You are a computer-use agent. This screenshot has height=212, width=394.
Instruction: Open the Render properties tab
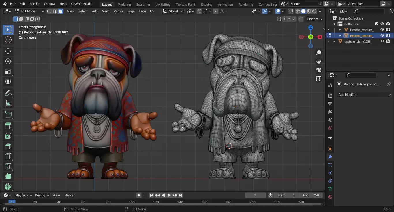tap(330, 96)
